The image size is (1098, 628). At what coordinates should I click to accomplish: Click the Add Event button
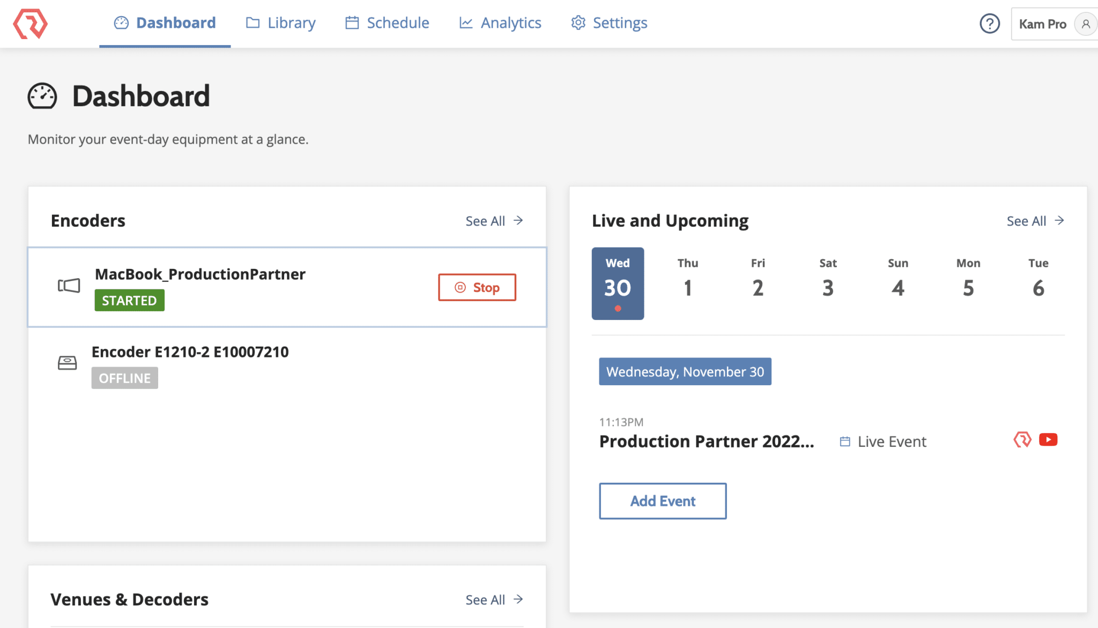point(663,501)
